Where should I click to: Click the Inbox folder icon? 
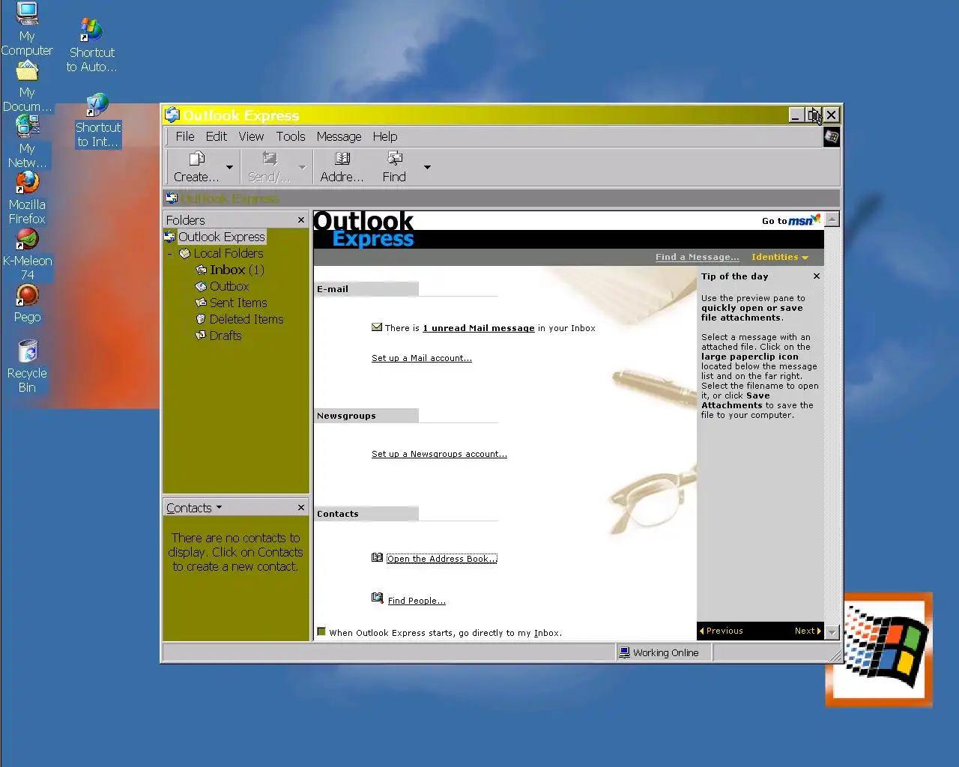click(201, 270)
